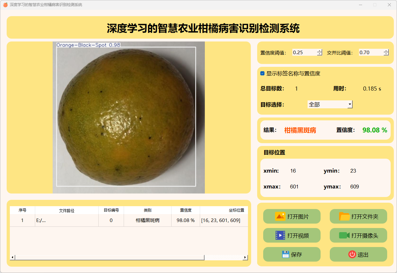
Task: Click the 总目标数 value 1
Action: (x=296, y=89)
